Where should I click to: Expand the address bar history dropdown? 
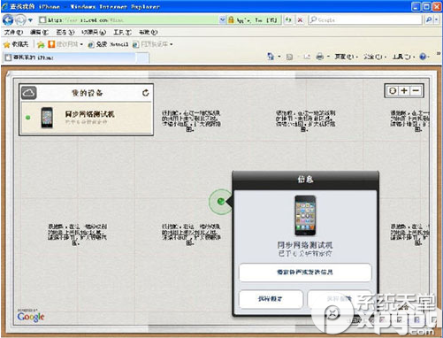click(x=223, y=19)
